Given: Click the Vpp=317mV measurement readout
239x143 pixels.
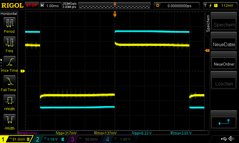Looking at the screenshot, I should 75,133.
